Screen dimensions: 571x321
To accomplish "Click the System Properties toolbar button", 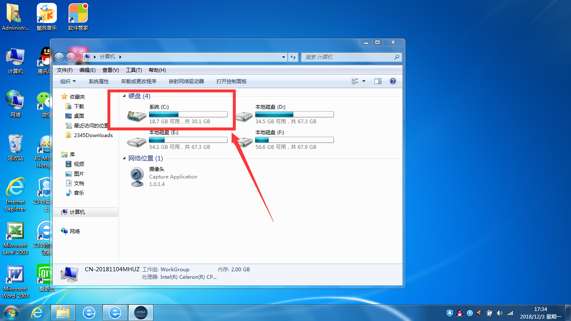I will pos(99,82).
